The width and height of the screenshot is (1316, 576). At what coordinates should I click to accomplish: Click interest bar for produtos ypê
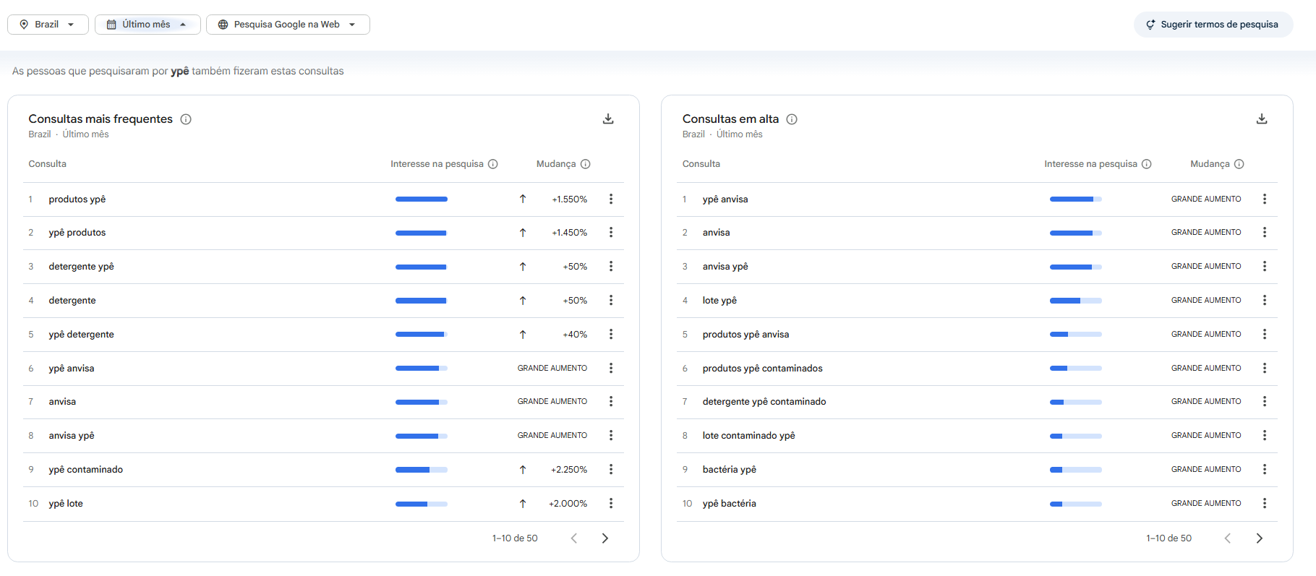422,199
